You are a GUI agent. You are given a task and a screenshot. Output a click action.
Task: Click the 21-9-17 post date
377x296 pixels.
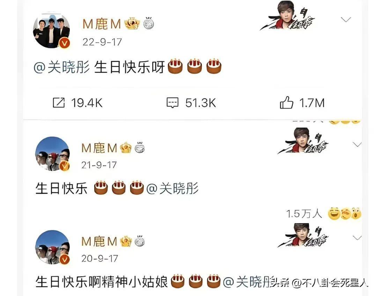[99, 165]
